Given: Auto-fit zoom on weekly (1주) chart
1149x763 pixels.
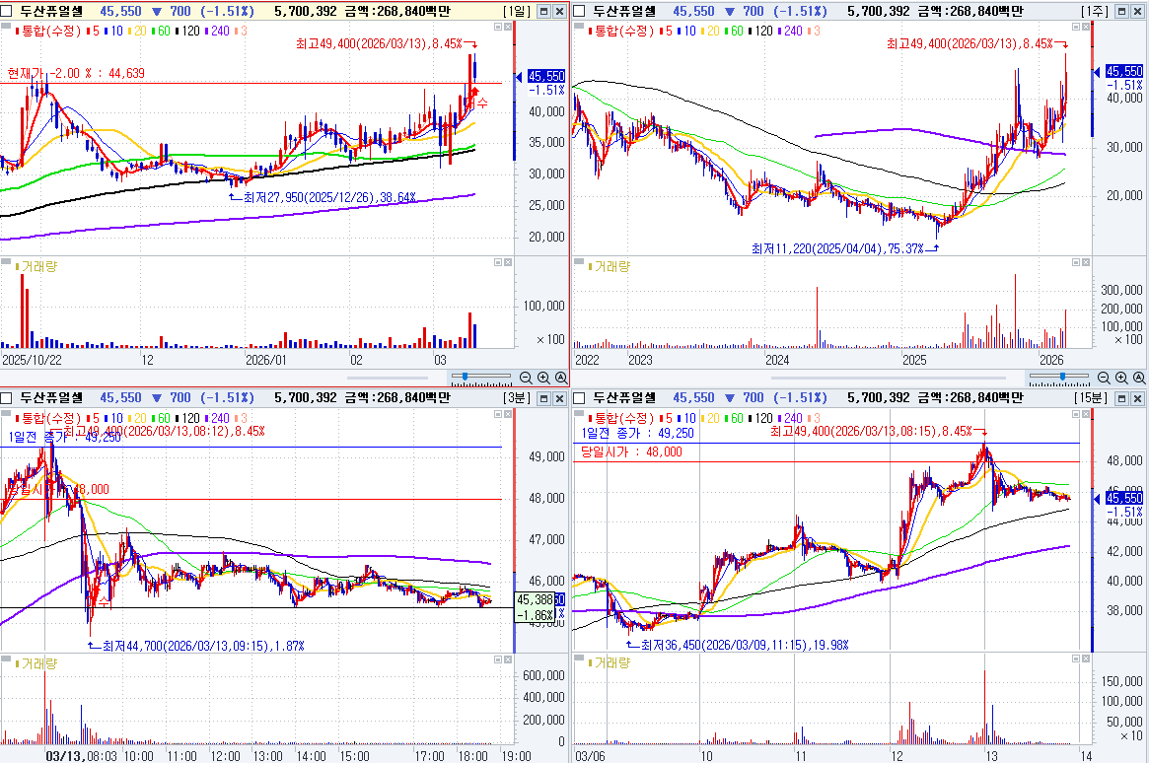Looking at the screenshot, I should point(1139,378).
